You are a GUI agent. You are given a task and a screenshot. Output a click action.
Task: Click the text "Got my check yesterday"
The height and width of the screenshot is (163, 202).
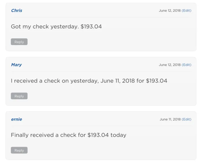coord(44,27)
